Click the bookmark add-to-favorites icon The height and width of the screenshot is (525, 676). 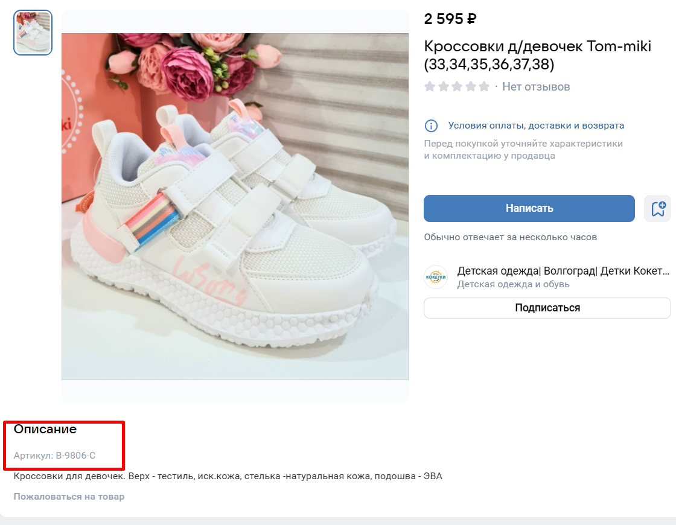tap(658, 209)
